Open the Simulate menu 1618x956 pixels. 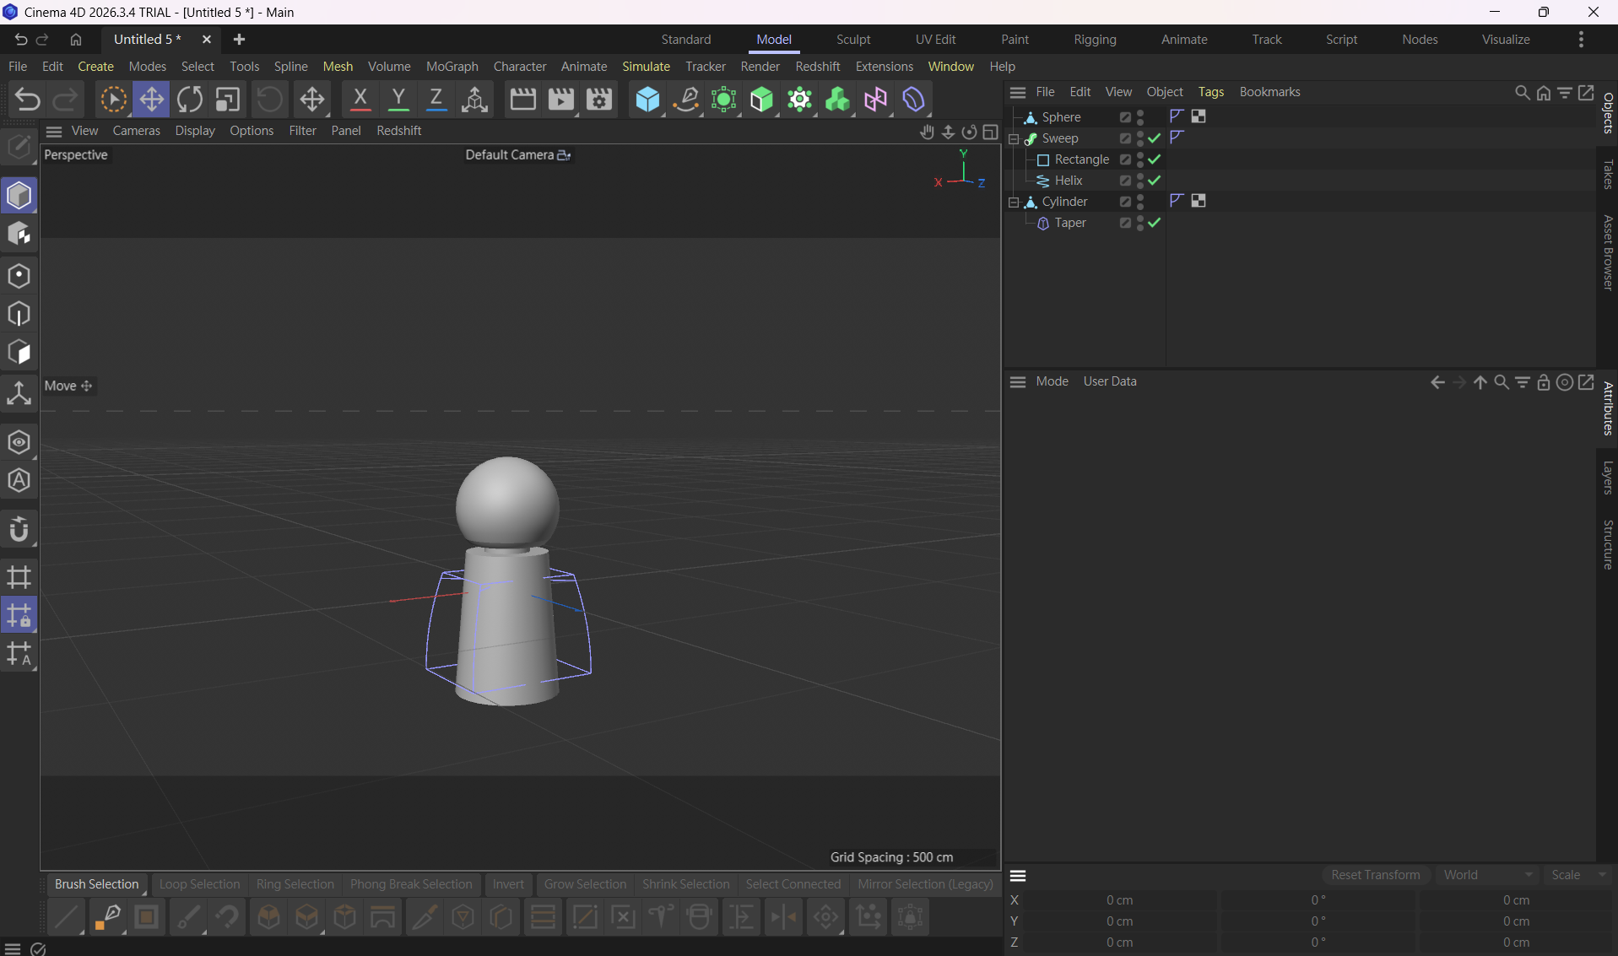646,67
